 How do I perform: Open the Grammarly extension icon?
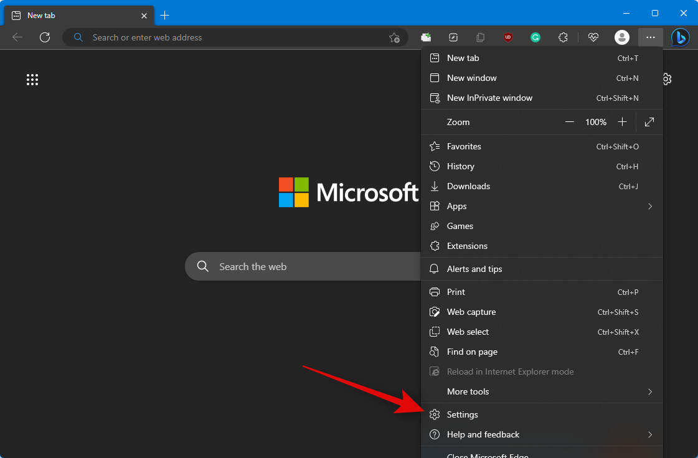pos(535,37)
